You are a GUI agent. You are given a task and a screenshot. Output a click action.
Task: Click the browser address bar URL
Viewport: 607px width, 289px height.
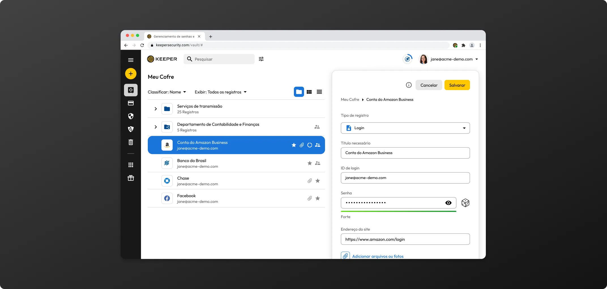(x=179, y=45)
